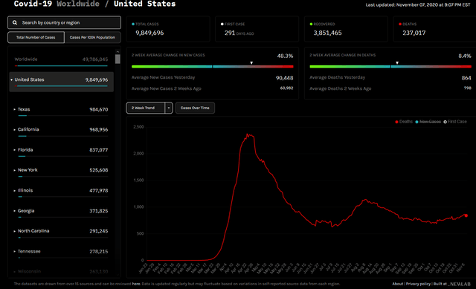Expand the Illinois arrow

(15, 190)
